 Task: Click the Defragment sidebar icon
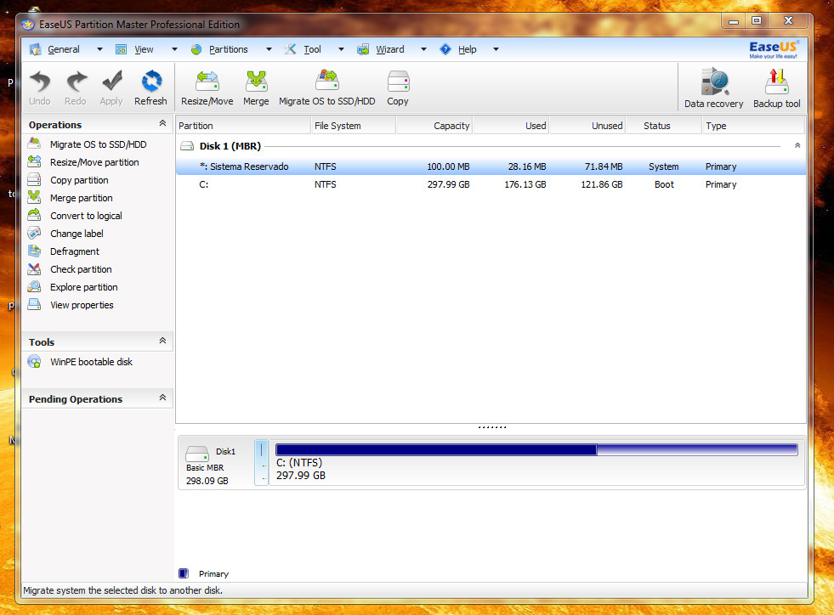click(x=35, y=251)
